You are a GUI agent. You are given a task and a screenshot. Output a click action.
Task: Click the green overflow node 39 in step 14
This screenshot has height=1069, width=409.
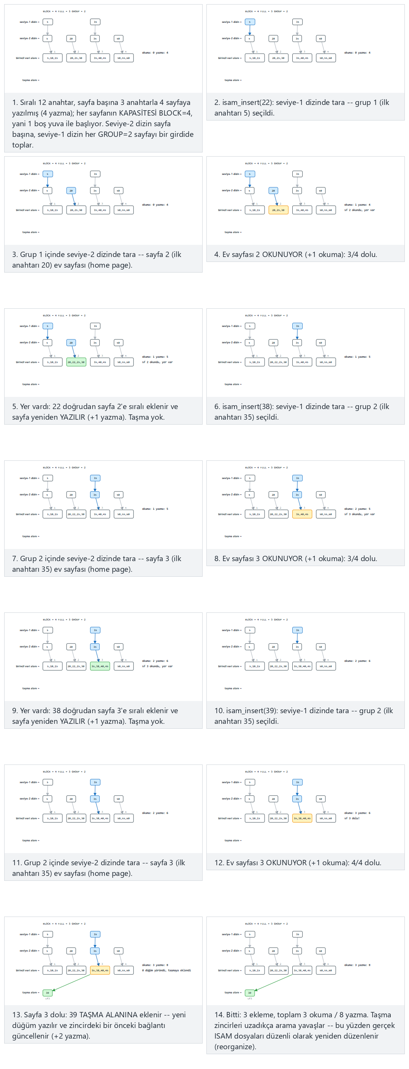coord(249,993)
